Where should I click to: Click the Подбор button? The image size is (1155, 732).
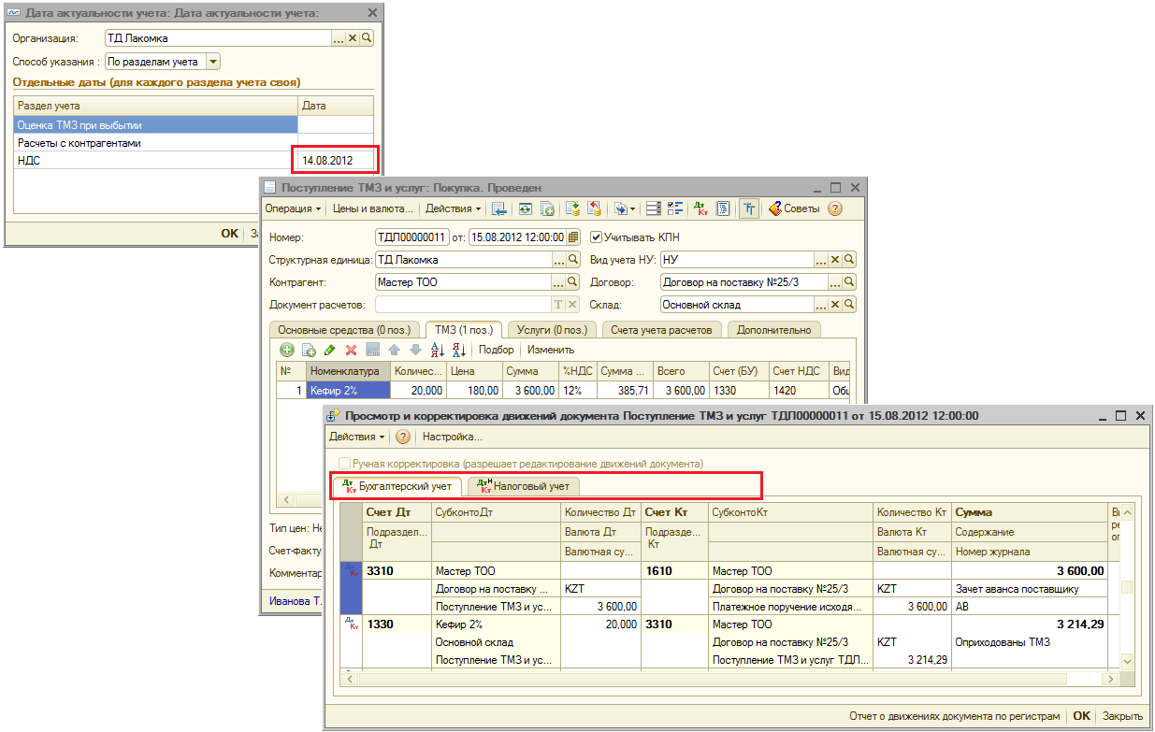click(x=497, y=350)
